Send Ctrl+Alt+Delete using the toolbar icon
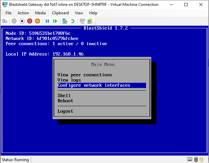The image size is (209, 163). pyautogui.click(x=5, y=21)
